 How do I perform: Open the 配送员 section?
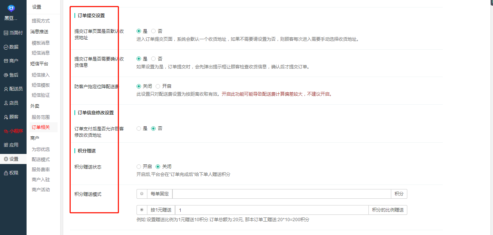point(13,89)
